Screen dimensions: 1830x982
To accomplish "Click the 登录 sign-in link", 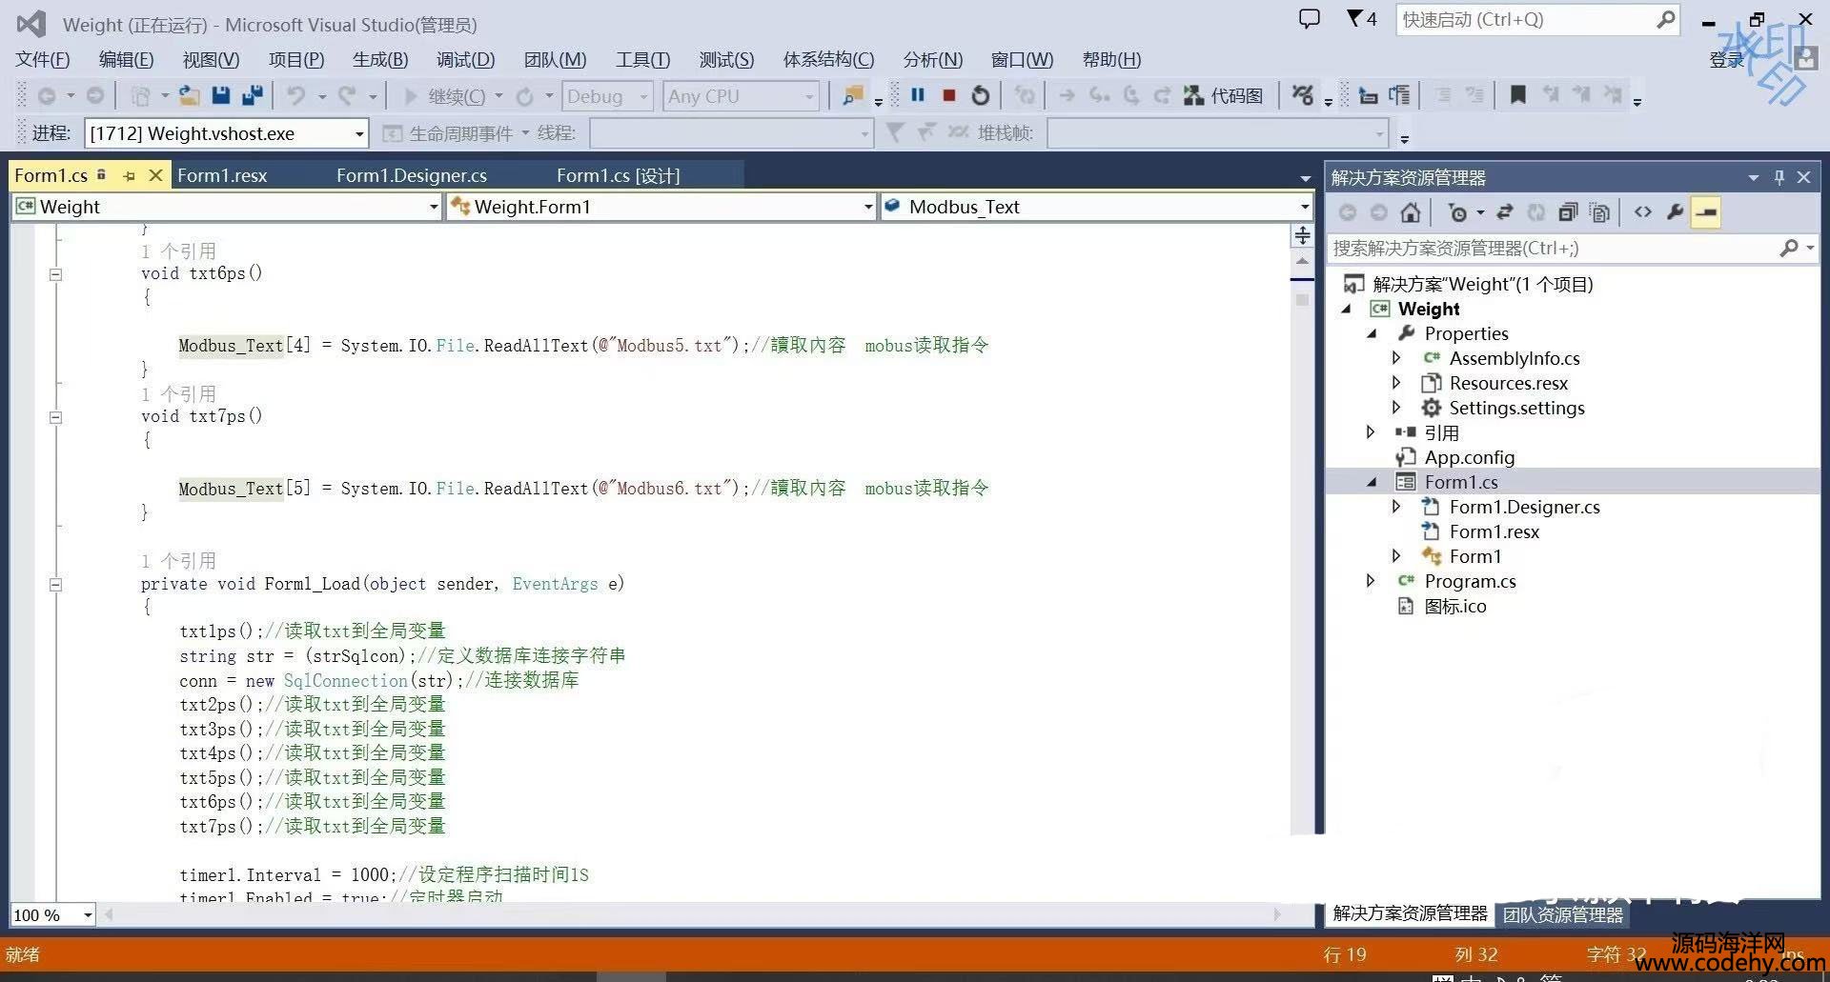I will [1726, 60].
